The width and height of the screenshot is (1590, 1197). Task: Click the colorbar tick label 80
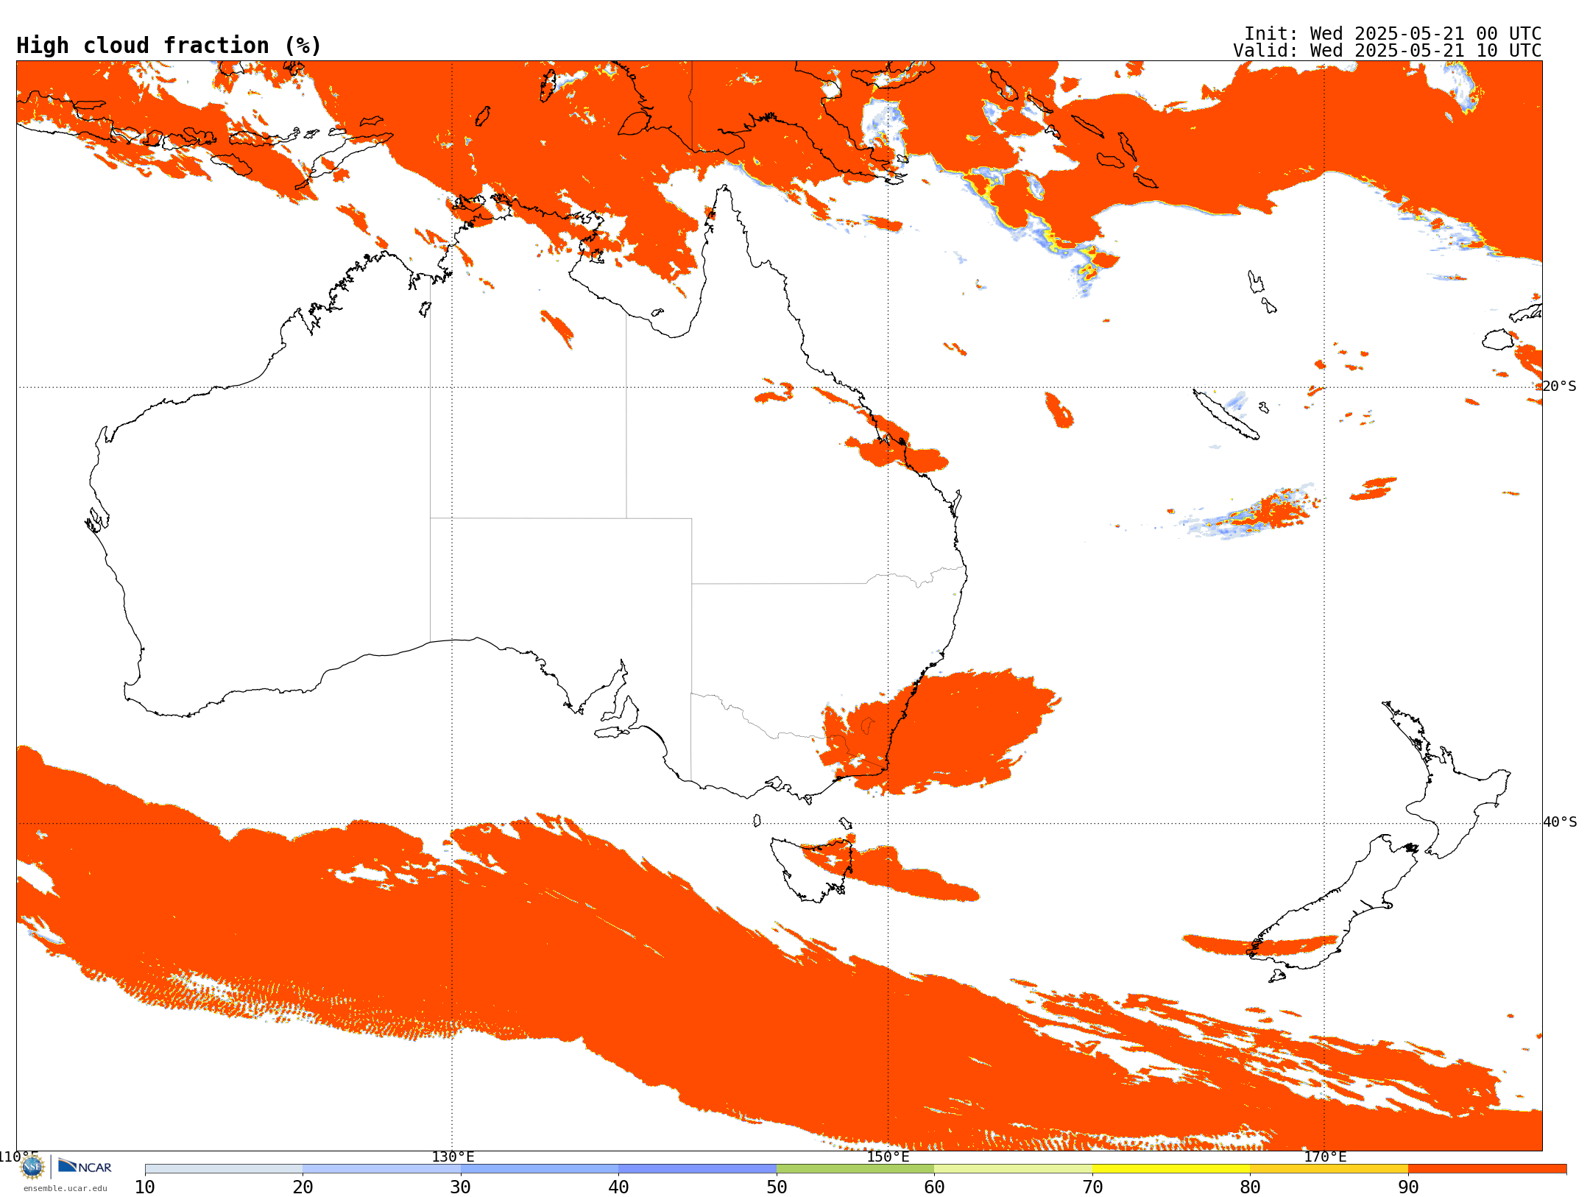pyautogui.click(x=1250, y=1187)
